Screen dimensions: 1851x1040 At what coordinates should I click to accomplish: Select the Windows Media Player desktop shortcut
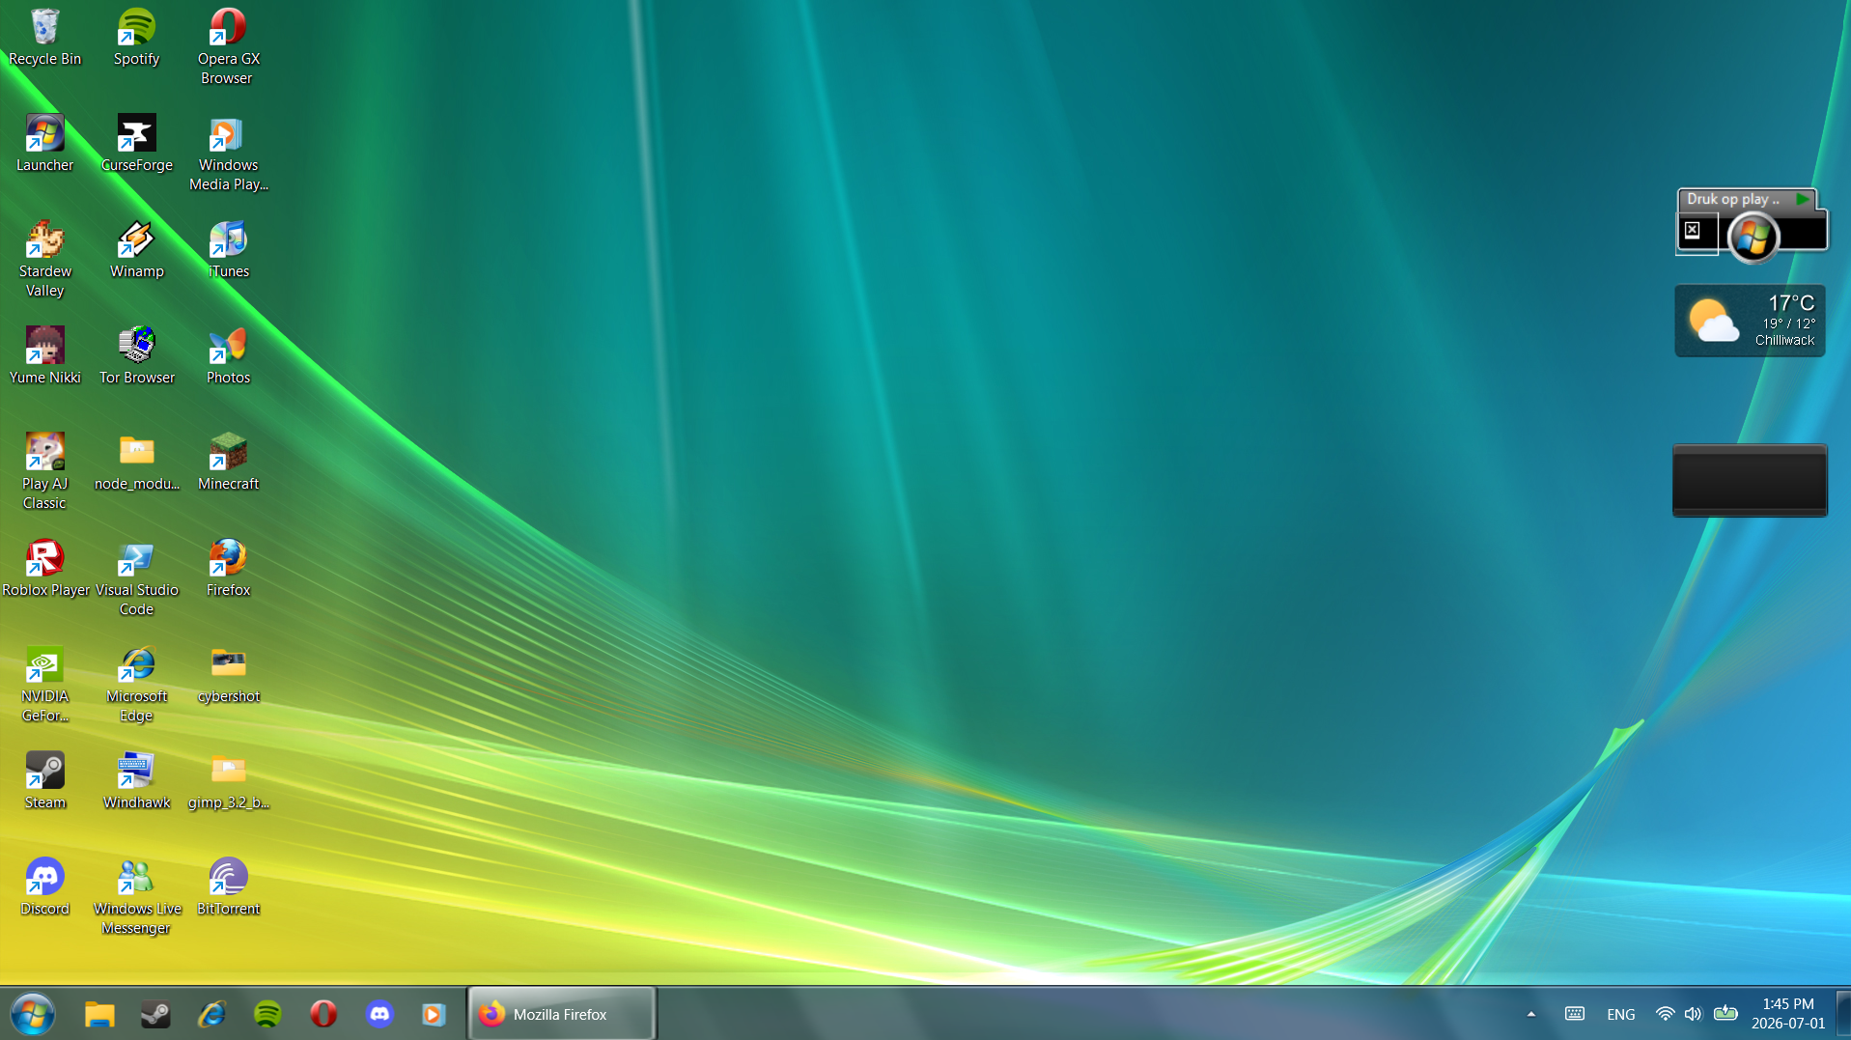[x=228, y=154]
